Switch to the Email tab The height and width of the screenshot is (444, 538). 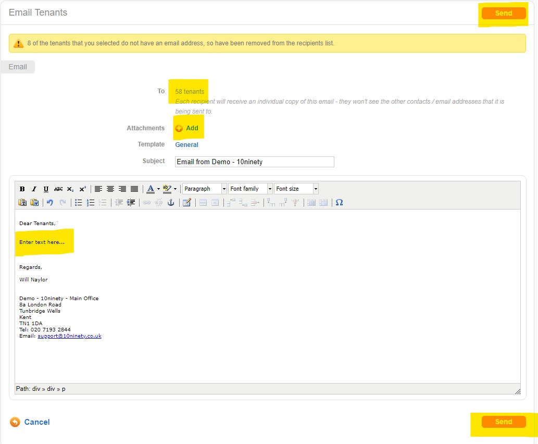[x=18, y=67]
